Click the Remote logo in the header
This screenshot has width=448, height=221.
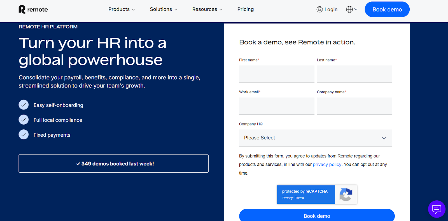[33, 9]
